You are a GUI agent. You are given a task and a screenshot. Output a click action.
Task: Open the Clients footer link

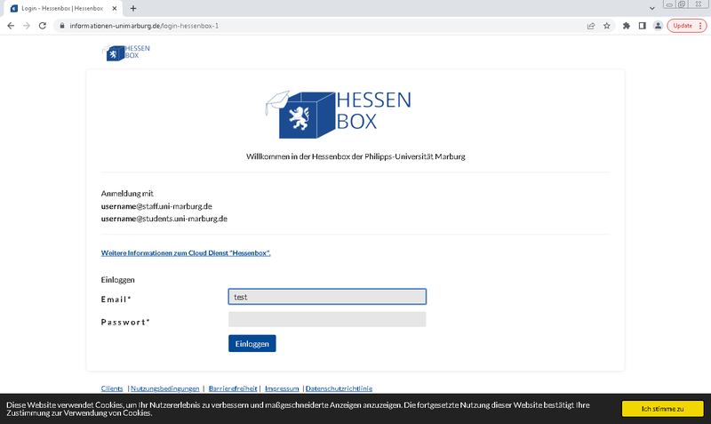112,388
